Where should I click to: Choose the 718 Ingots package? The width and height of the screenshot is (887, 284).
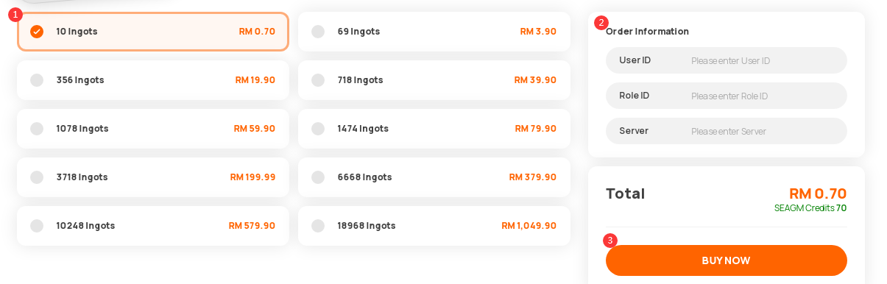[434, 80]
